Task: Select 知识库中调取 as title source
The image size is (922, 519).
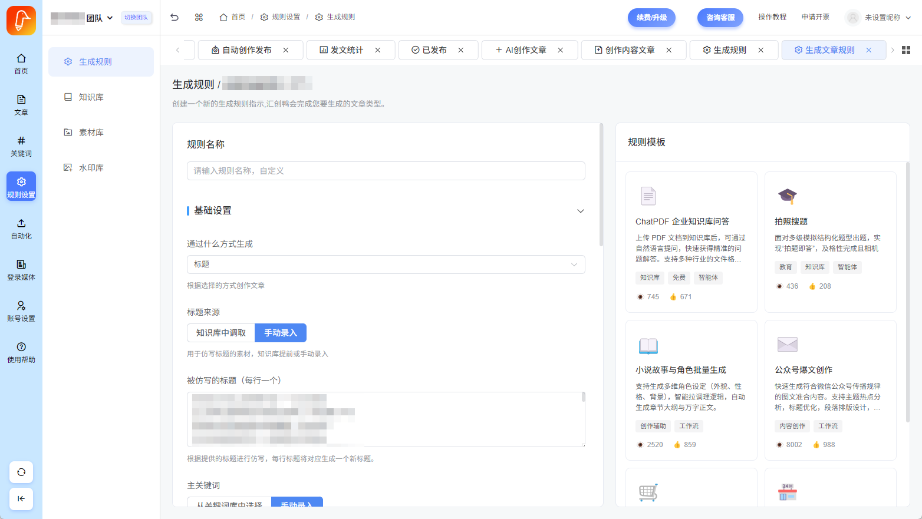Action: pos(221,333)
